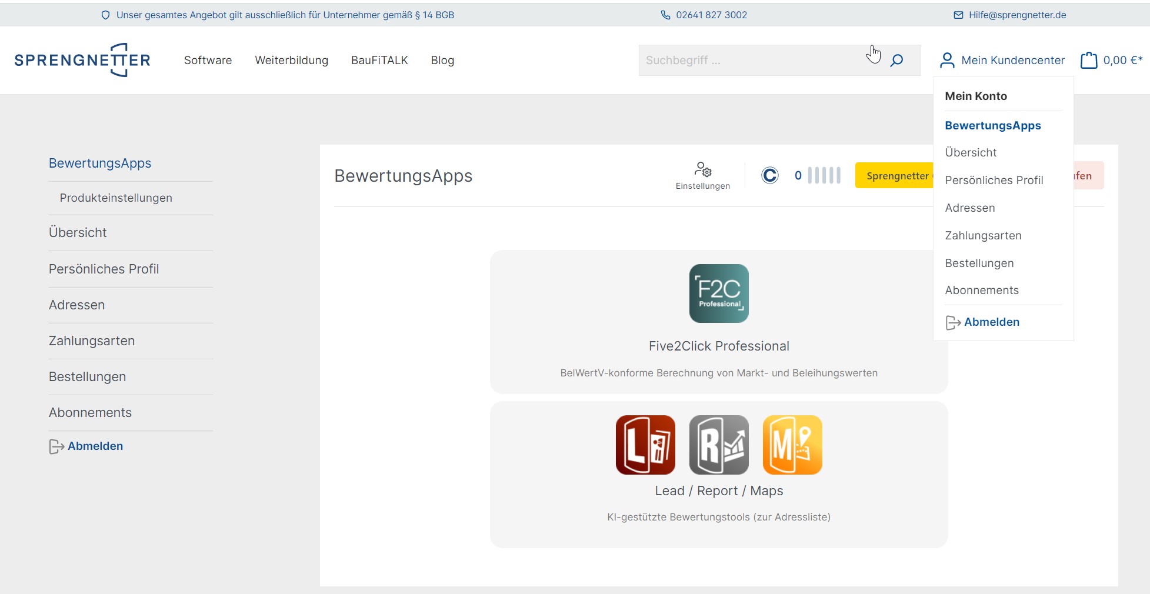Viewport: 1150px width, 594px height.
Task: Toggle the Mein Kundencenter dropdown
Action: 1002,60
